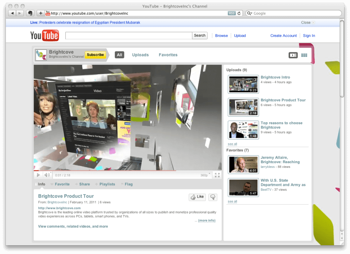Screen dimensions: 350x254
Task: Go back with the browser back arrow
Action: tap(12, 13)
